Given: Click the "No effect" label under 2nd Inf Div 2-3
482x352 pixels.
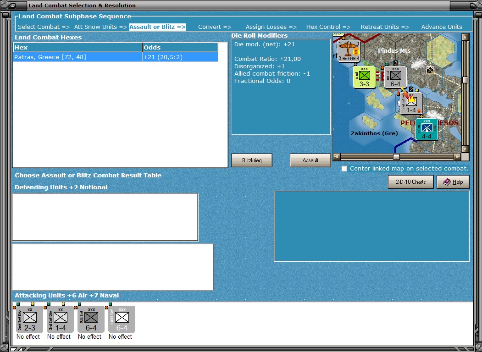Looking at the screenshot, I should point(28,336).
